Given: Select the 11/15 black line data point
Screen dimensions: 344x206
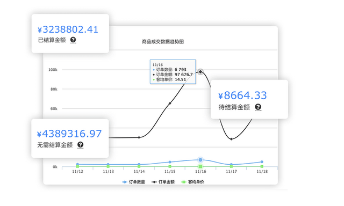Looking at the screenshot, I should [x=170, y=104].
